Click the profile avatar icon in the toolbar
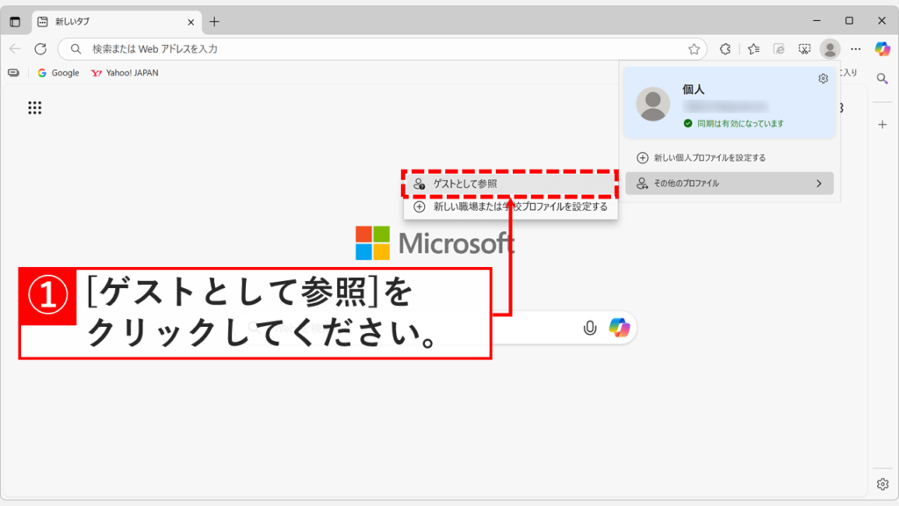 click(x=830, y=49)
